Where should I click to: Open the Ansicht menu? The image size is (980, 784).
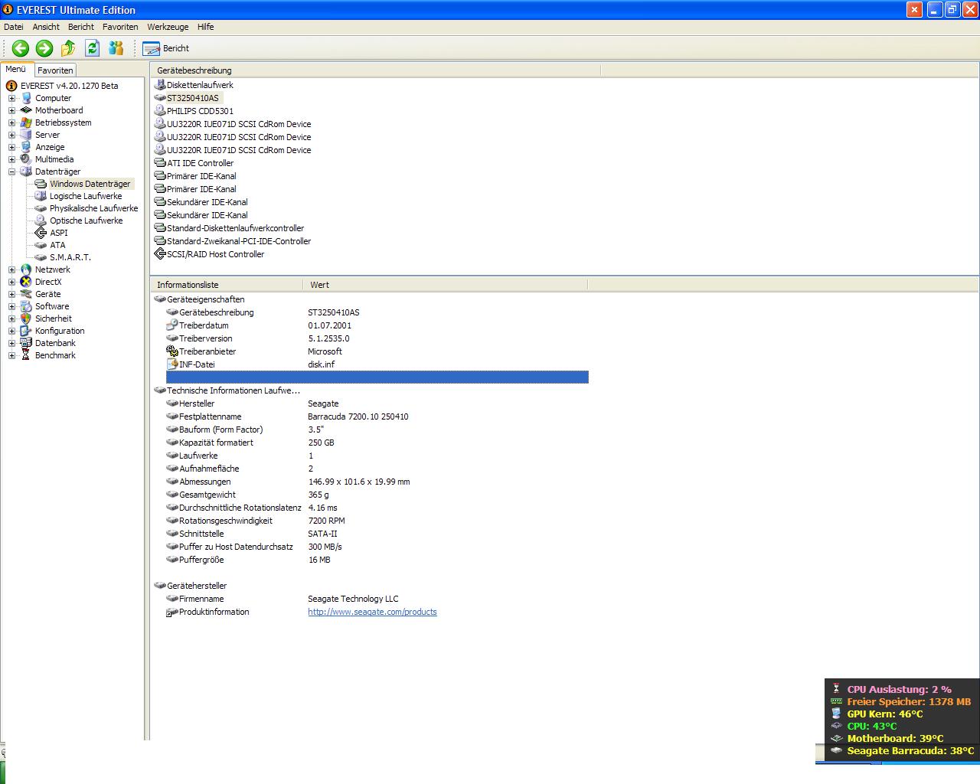coord(46,27)
